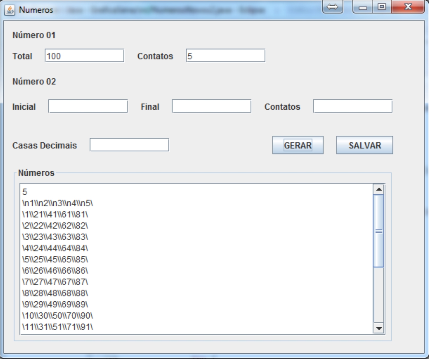
Task: Click the 'Numeros' window title text
Action: pyautogui.click(x=36, y=10)
